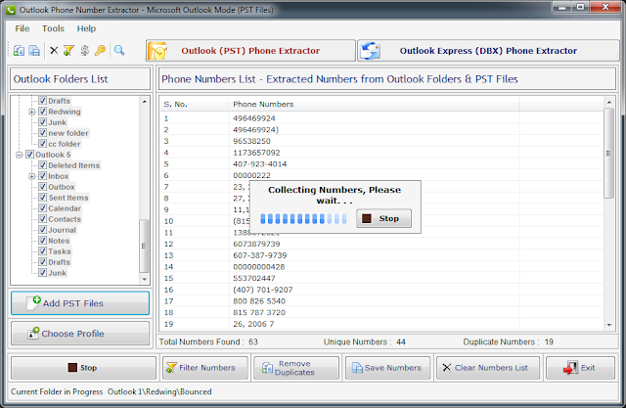Uncheck the Calendar checkbox
This screenshot has width=626, height=408.
click(x=43, y=208)
